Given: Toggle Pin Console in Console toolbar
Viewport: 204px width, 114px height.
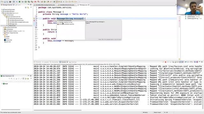Looking at the screenshot, I should (186, 62).
